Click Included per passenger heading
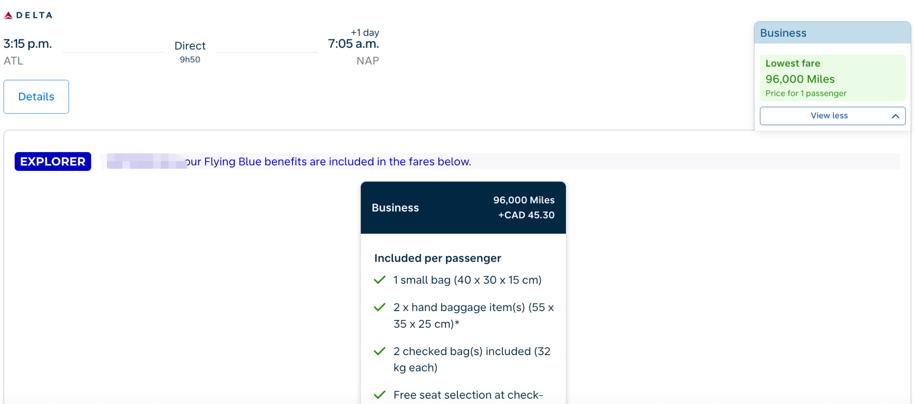 pyautogui.click(x=438, y=258)
